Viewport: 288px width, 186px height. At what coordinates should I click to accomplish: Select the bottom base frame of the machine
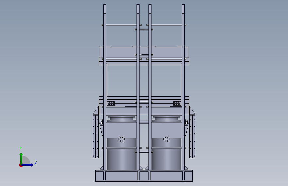[x=144, y=176]
